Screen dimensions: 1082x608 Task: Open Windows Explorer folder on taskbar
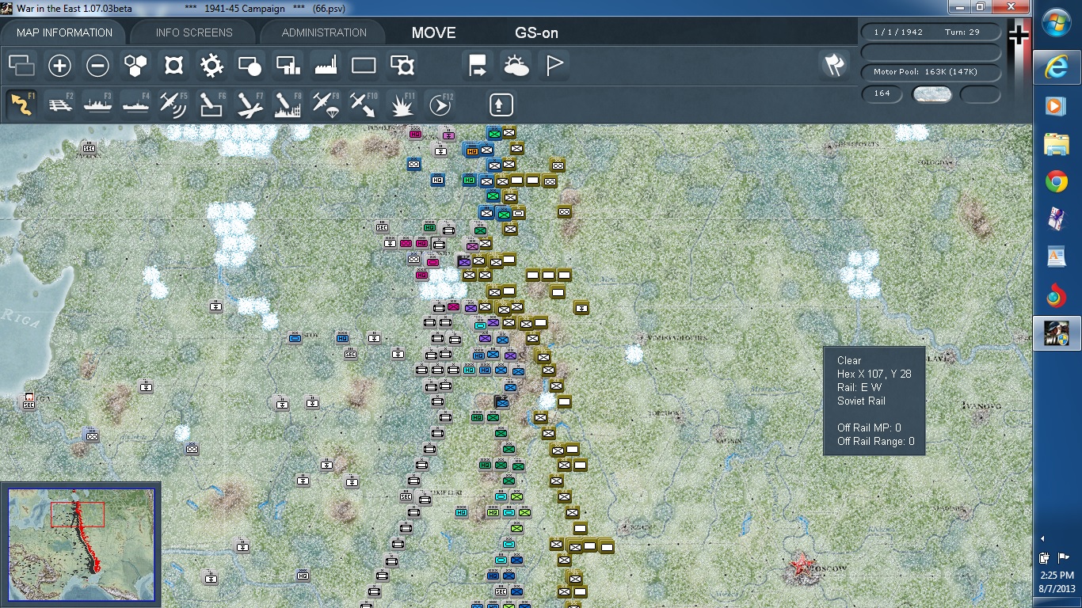pyautogui.click(x=1057, y=144)
